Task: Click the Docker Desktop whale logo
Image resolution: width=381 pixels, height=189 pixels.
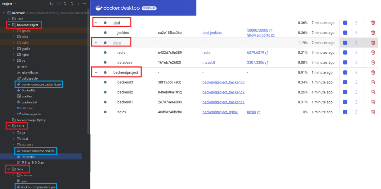Action: (x=99, y=8)
